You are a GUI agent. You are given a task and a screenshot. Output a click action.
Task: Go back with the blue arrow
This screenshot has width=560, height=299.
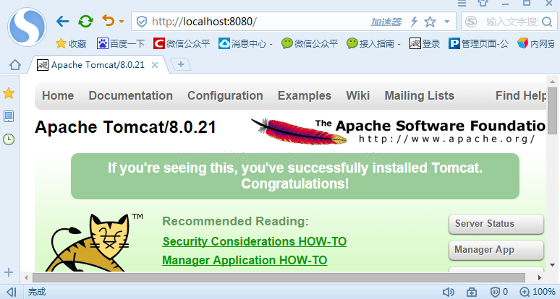click(62, 22)
